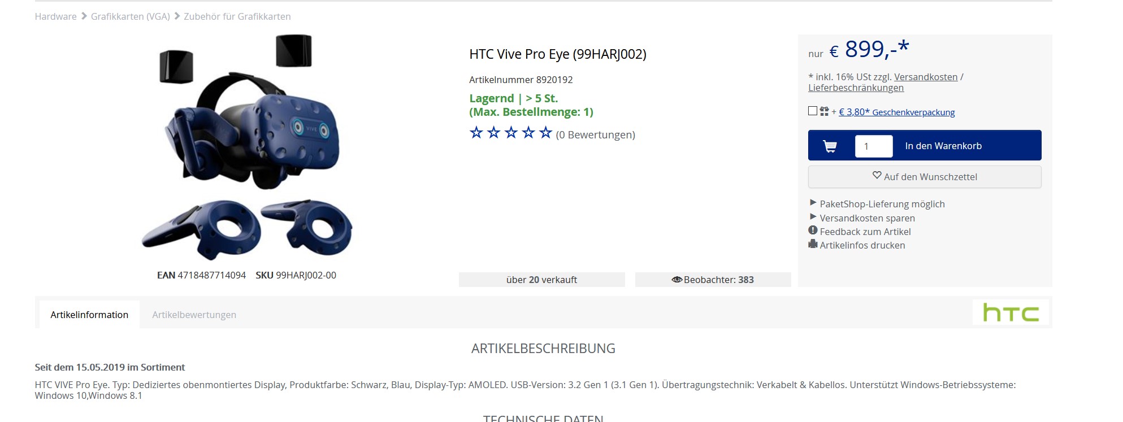Enable the Geschenkverpackung checkbox
The height and width of the screenshot is (422, 1123).
tap(813, 111)
